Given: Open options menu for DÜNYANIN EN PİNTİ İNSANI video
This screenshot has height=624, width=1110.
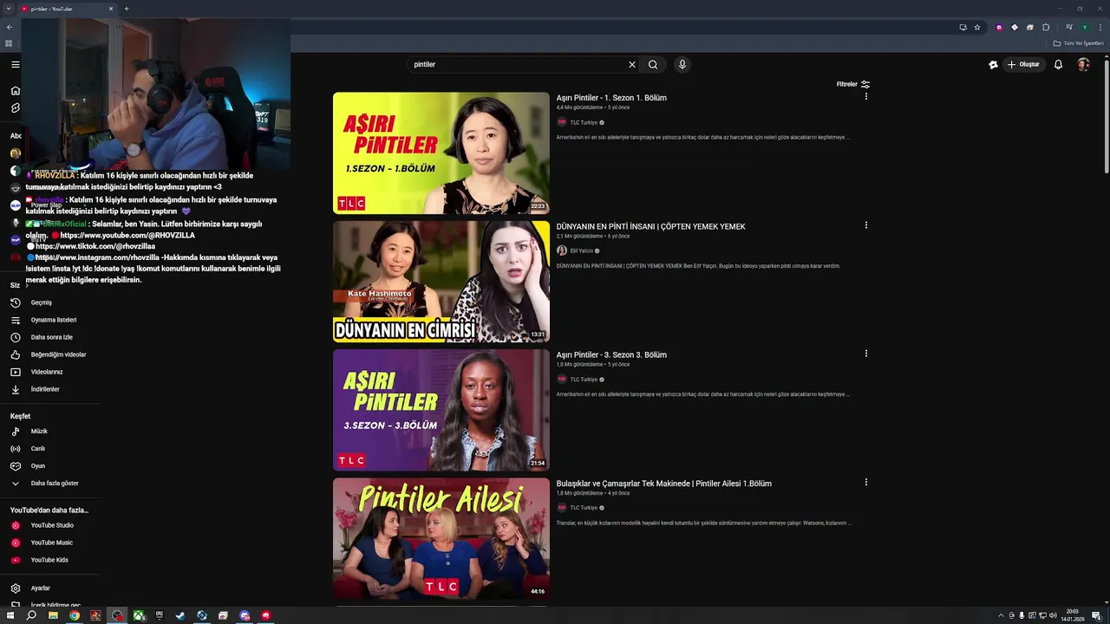Looking at the screenshot, I should tap(865, 225).
